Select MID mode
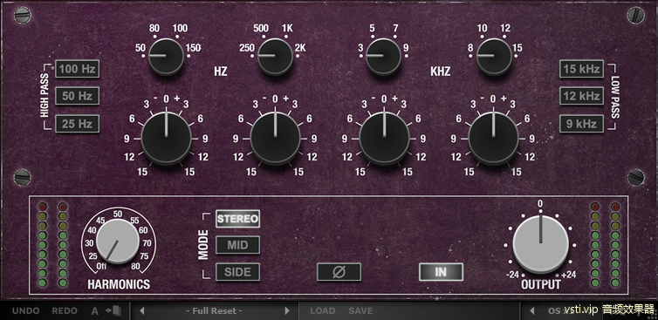658x320 pixels. (237, 245)
